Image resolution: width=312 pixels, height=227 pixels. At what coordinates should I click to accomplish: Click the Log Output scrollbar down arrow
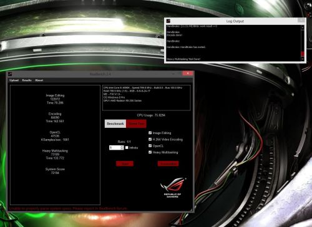coord(303,59)
